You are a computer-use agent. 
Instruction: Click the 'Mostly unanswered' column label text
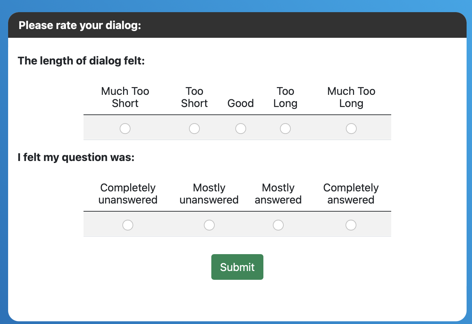tap(209, 194)
